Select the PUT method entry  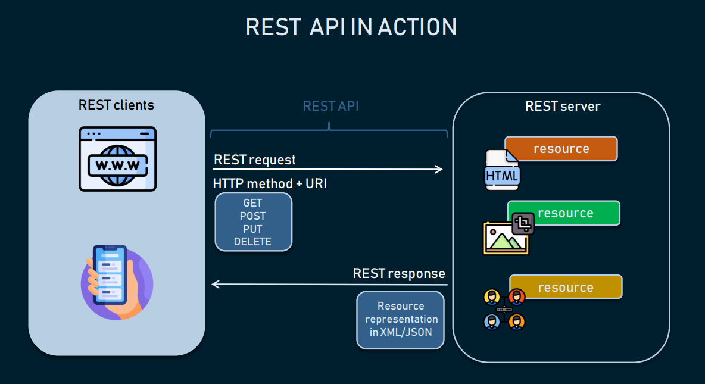pyautogui.click(x=253, y=229)
